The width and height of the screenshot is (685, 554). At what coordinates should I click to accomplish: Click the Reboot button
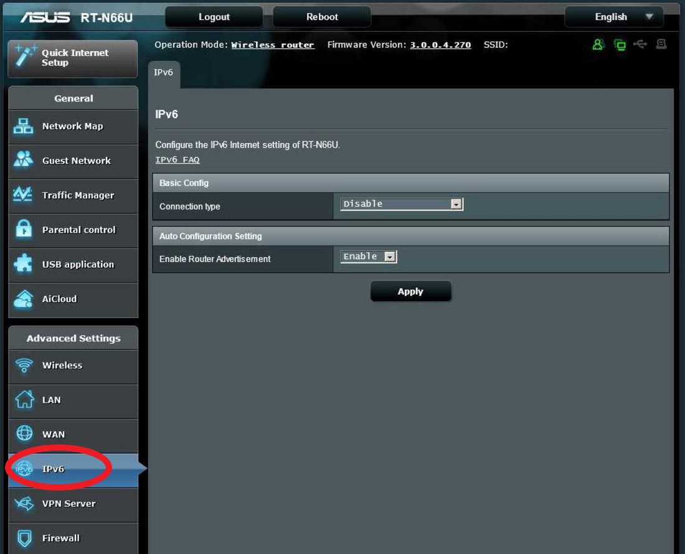[x=322, y=17]
